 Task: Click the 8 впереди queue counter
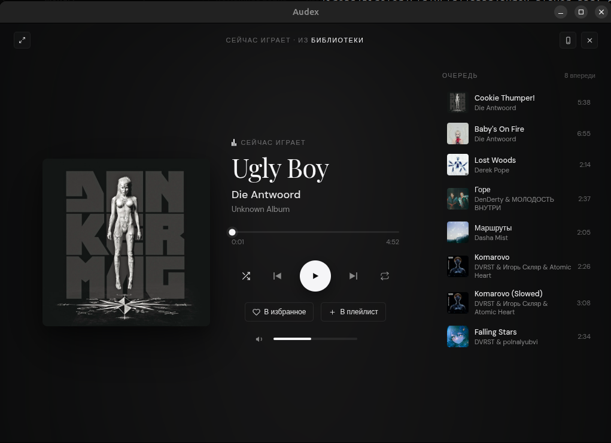(580, 75)
